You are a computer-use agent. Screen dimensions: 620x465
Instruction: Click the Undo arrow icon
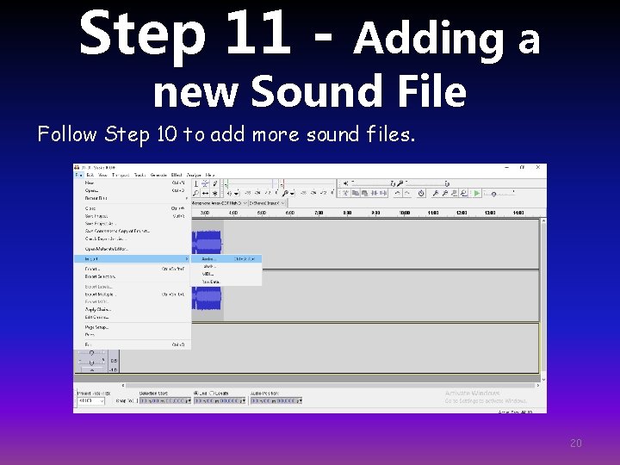(397, 193)
